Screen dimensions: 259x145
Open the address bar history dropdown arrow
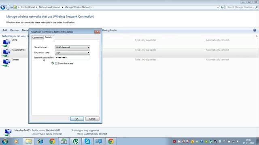[218, 7]
